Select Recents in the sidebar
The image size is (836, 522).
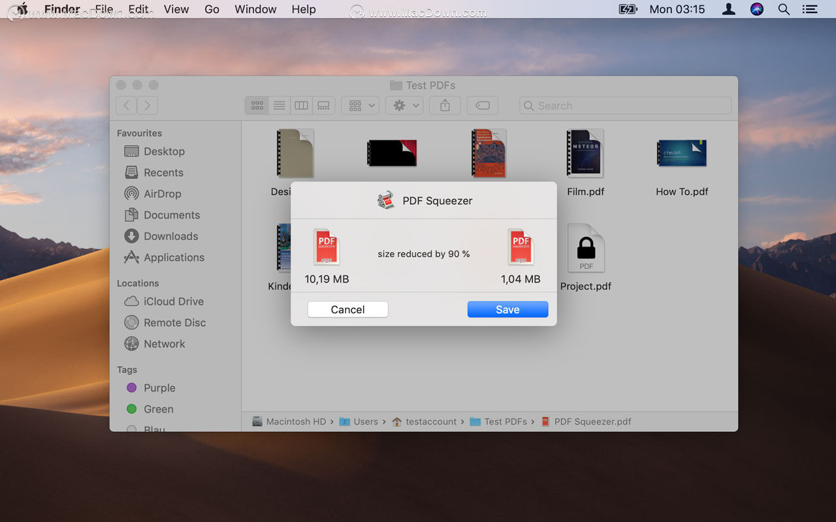154,172
